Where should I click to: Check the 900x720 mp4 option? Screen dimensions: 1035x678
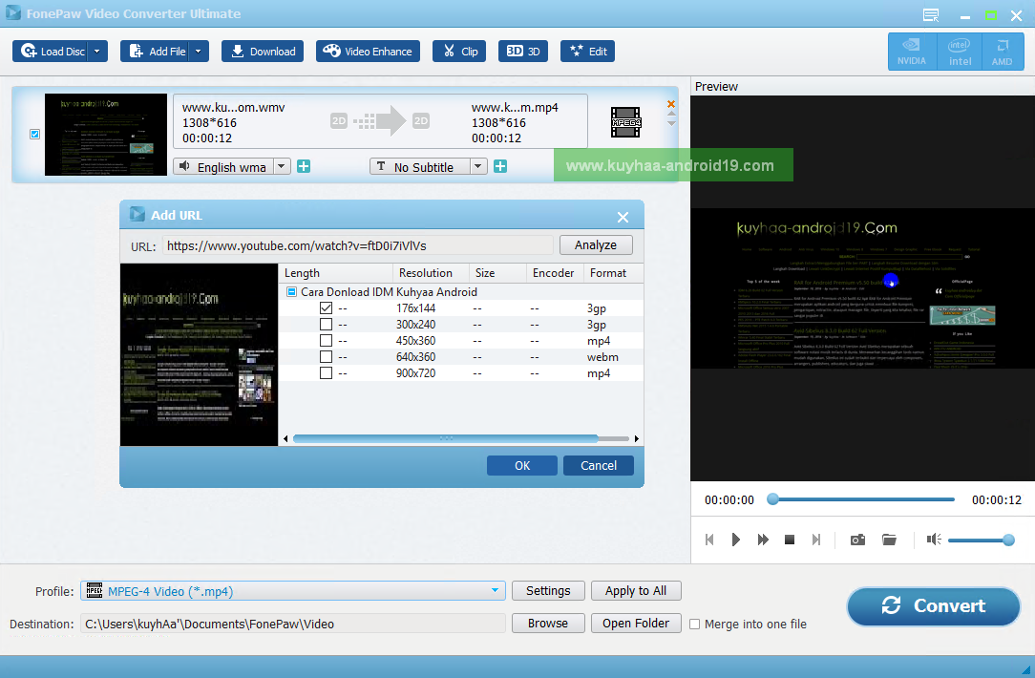pos(326,373)
